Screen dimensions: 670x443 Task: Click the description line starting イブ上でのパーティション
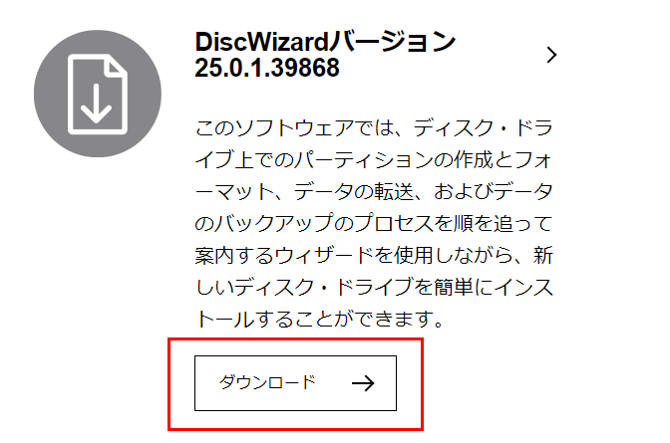pyautogui.click(x=374, y=159)
